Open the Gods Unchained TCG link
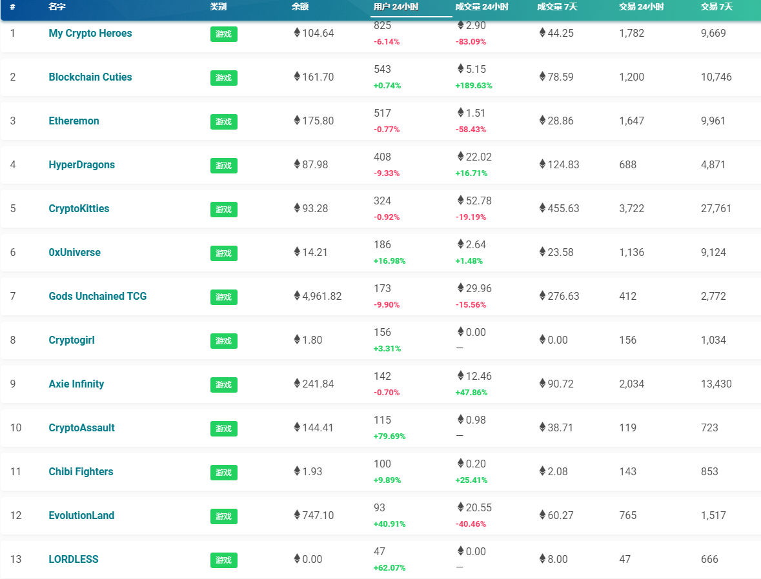Screen dimensions: 761x579 (x=97, y=297)
